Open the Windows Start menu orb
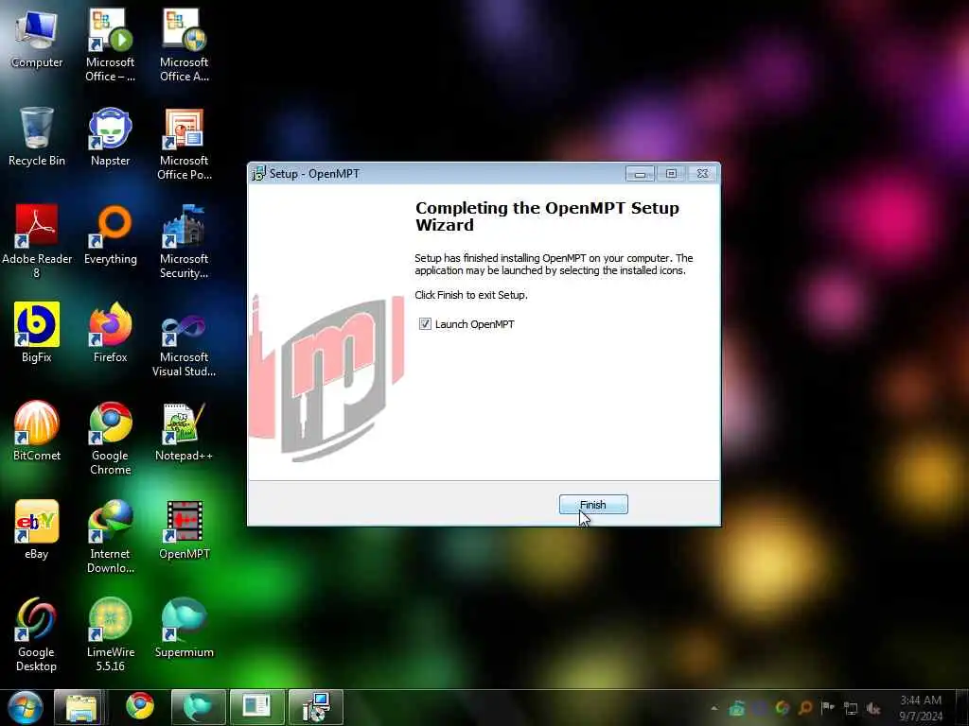Image resolution: width=969 pixels, height=726 pixels. tap(26, 707)
